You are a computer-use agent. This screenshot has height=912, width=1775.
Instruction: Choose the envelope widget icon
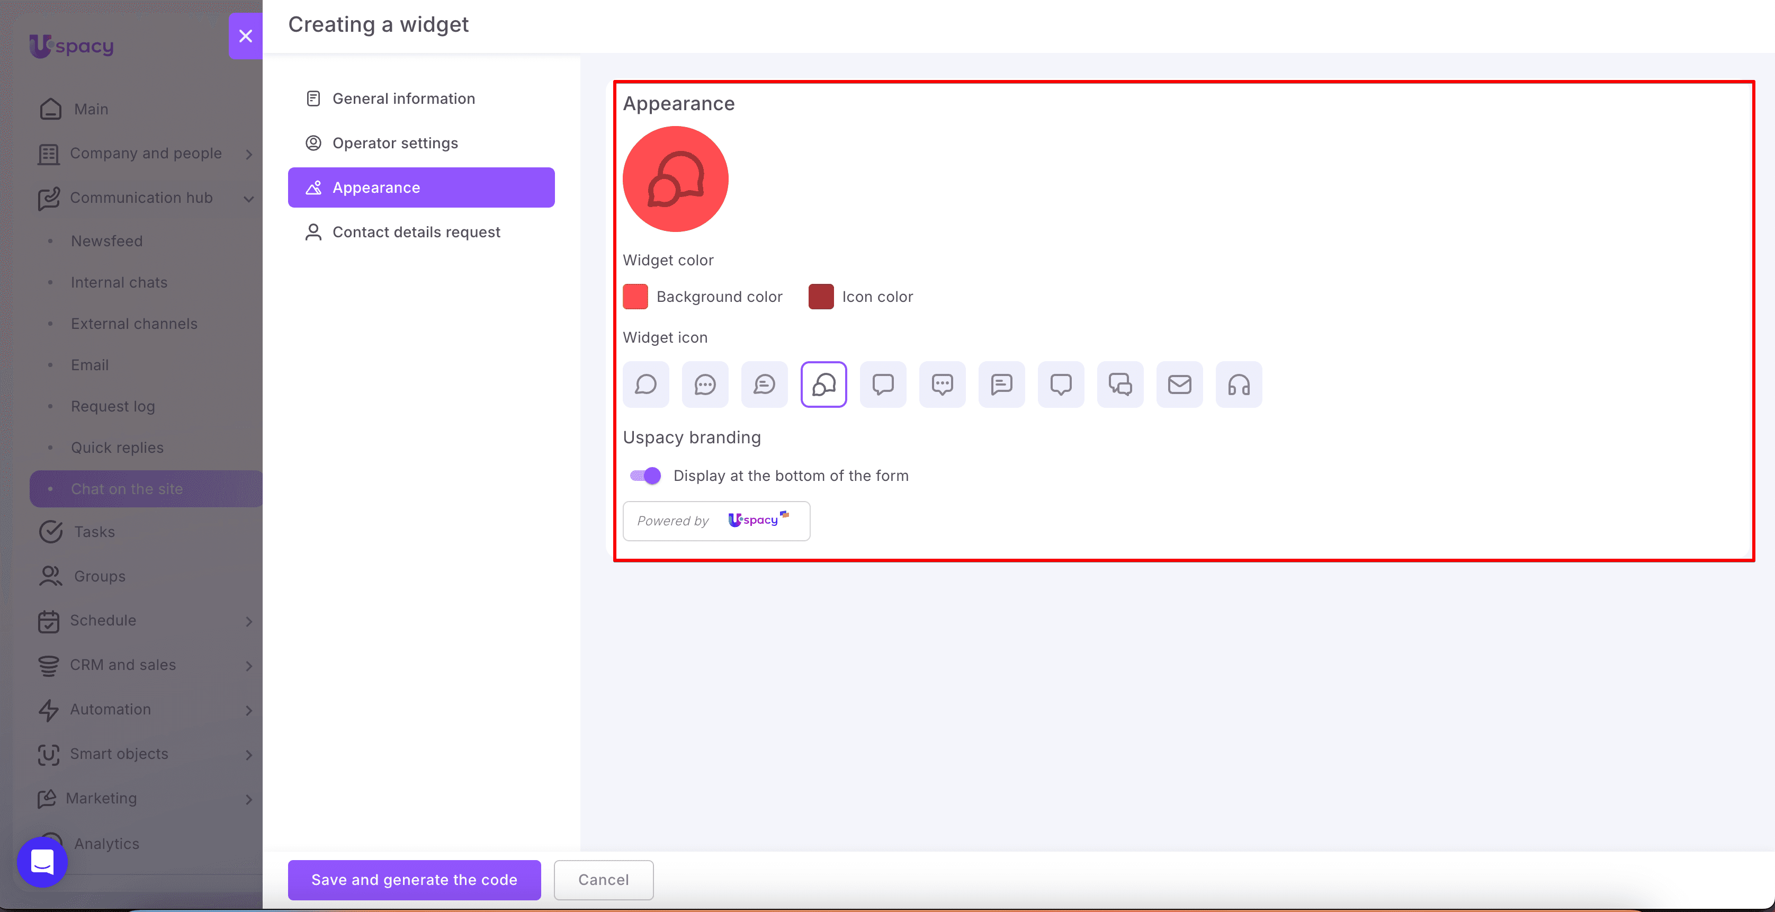point(1179,384)
